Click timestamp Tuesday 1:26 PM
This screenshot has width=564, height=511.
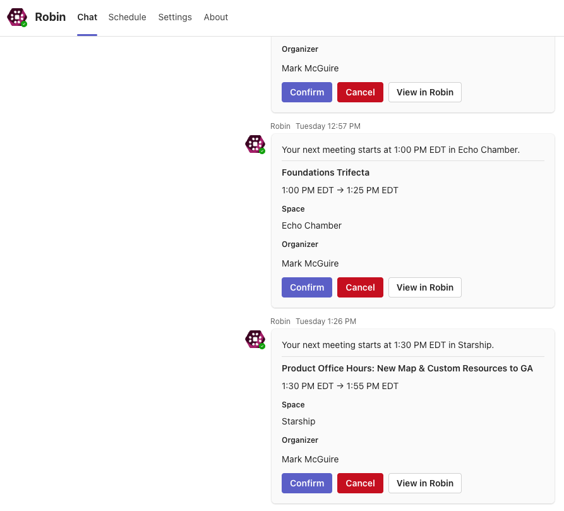(x=326, y=321)
